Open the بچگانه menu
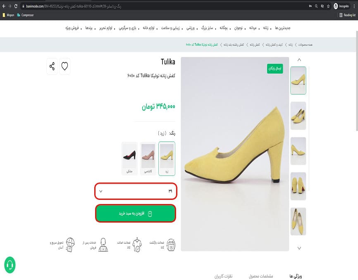The width and height of the screenshot is (358, 280). click(x=224, y=28)
